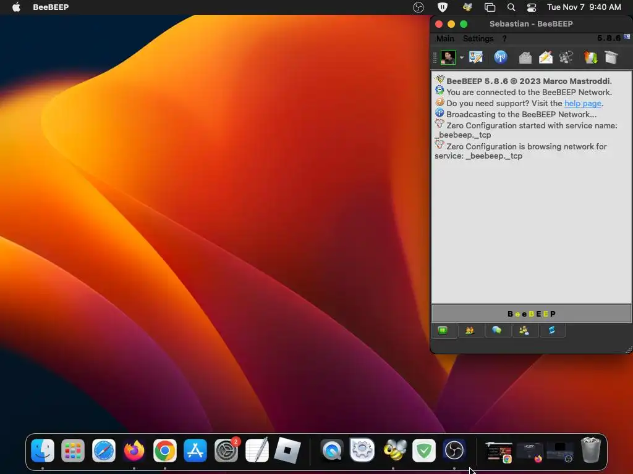Click the window resize grip corner
The width and height of the screenshot is (633, 474).
tap(629, 351)
